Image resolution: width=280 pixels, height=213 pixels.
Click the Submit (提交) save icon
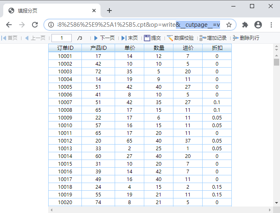(x=147, y=38)
